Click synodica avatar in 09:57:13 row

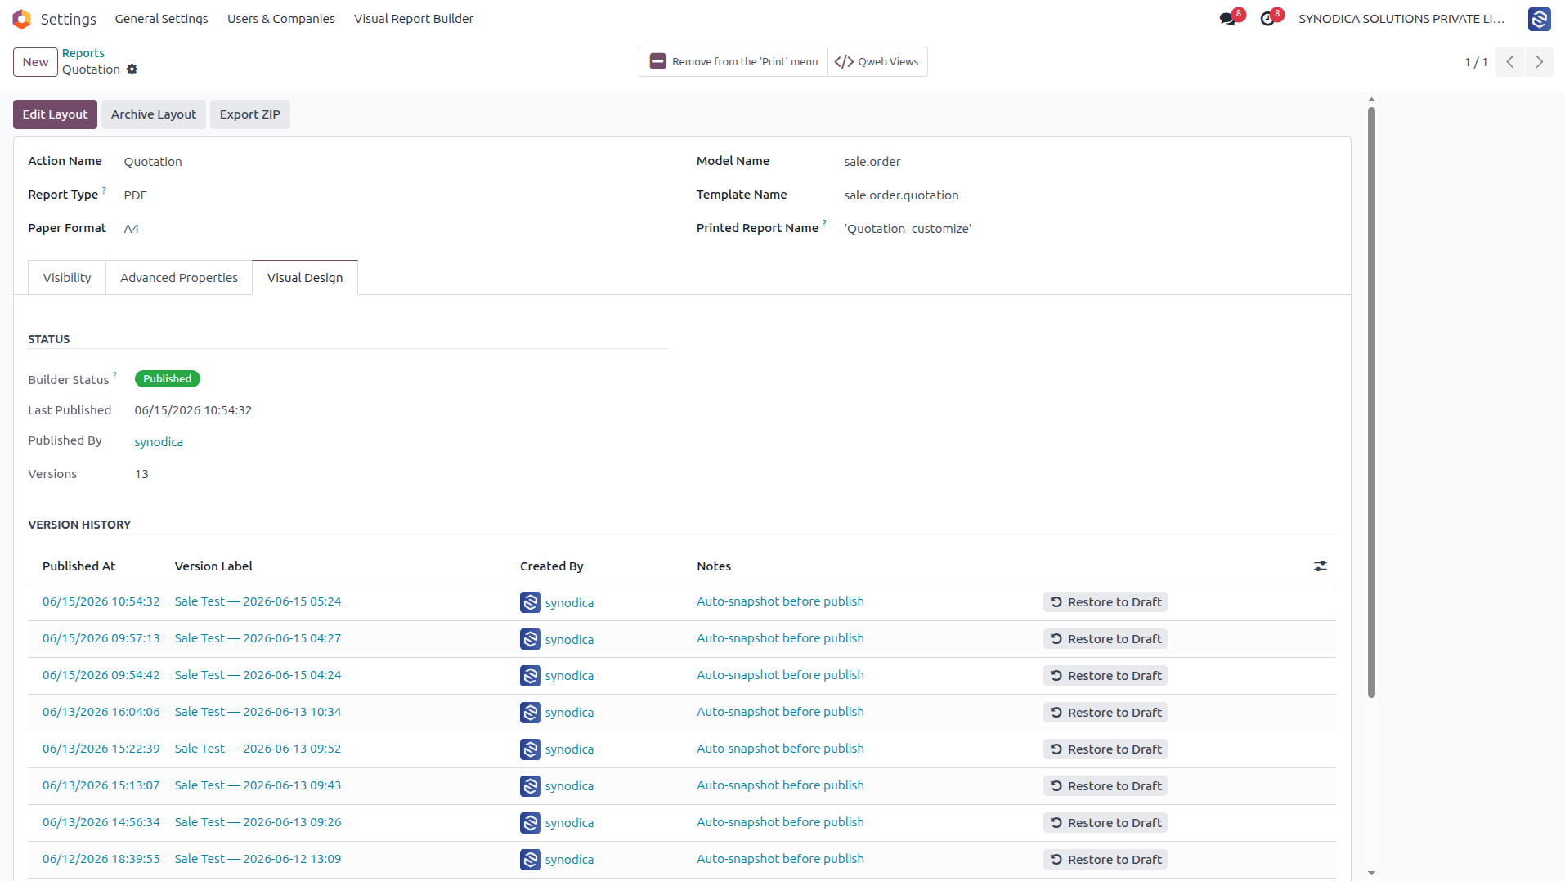point(531,639)
